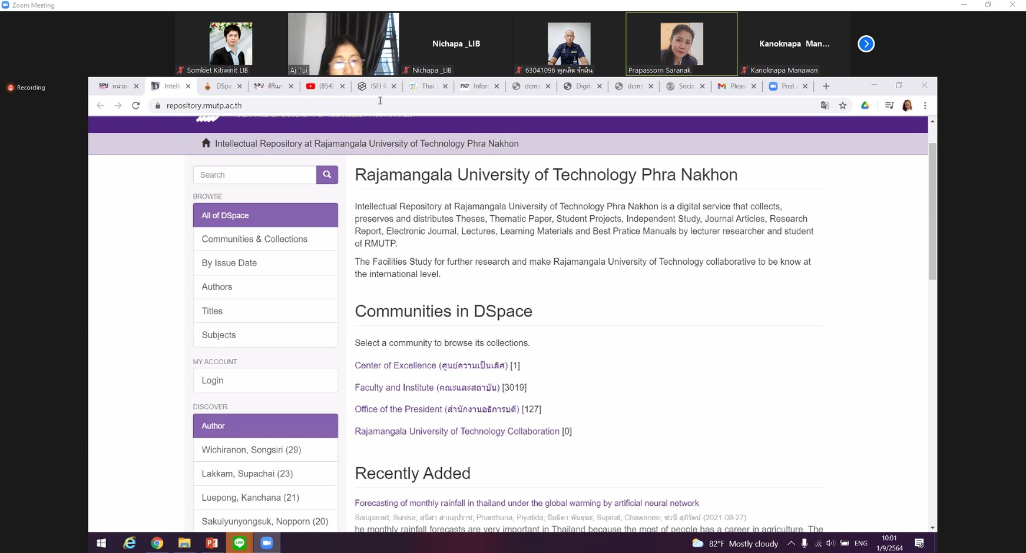
Task: Open the Chrome three-dot menu
Action: pos(925,106)
